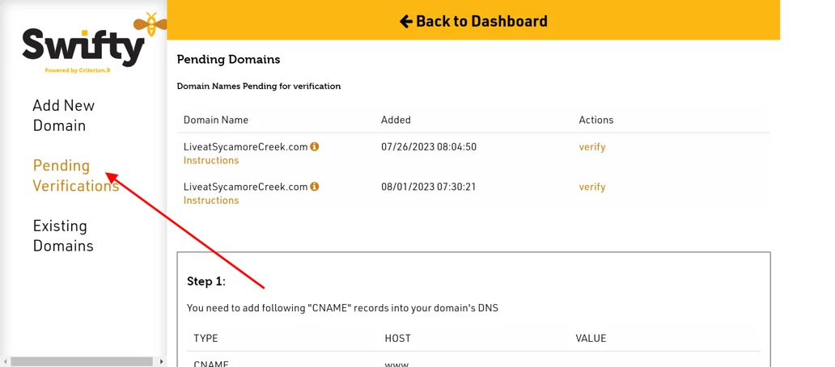The image size is (835, 367).
Task: Verify the domain added on 07/26/2023
Action: [592, 147]
